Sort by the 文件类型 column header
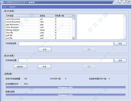This screenshot has width=132, height=102. pos(22,16)
